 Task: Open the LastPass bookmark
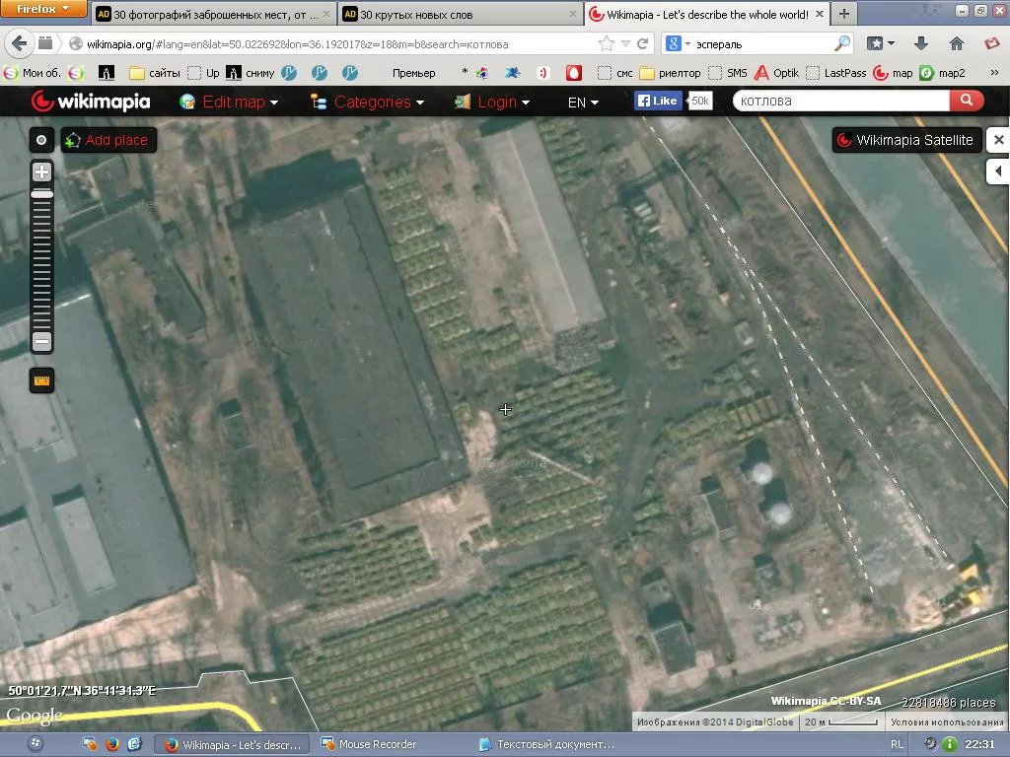(836, 73)
